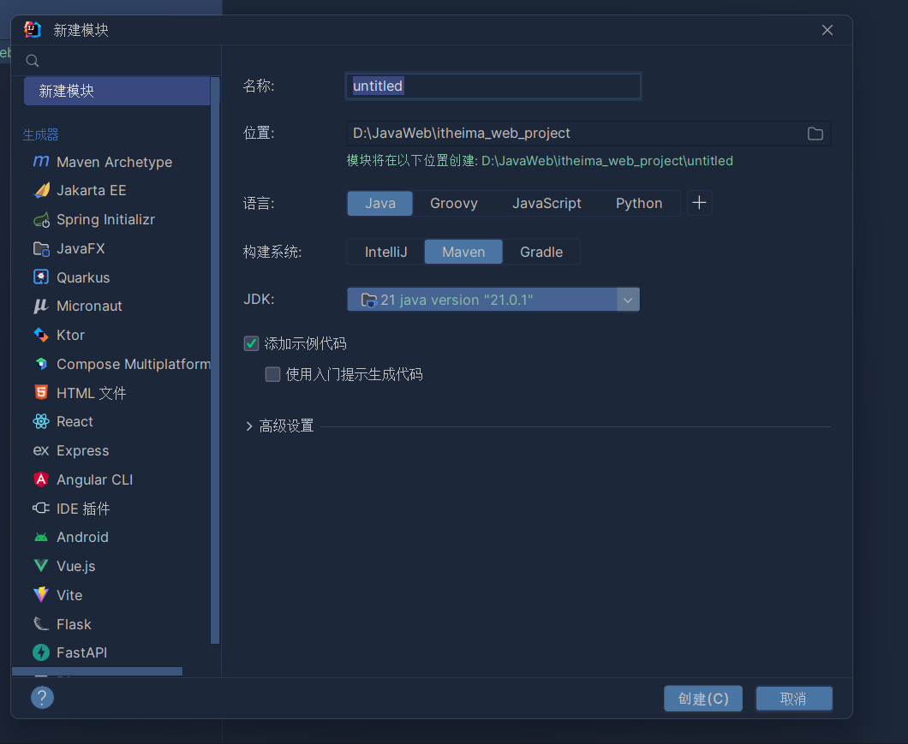Click the Spring Initializr icon
The width and height of the screenshot is (908, 744).
pyautogui.click(x=41, y=219)
